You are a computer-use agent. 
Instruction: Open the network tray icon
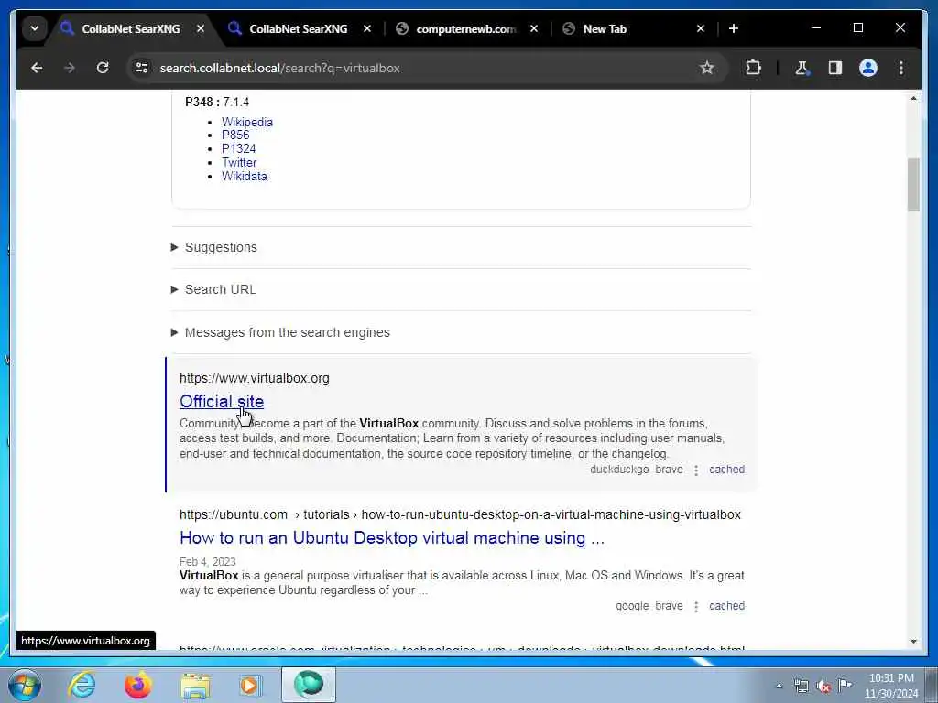click(x=801, y=687)
